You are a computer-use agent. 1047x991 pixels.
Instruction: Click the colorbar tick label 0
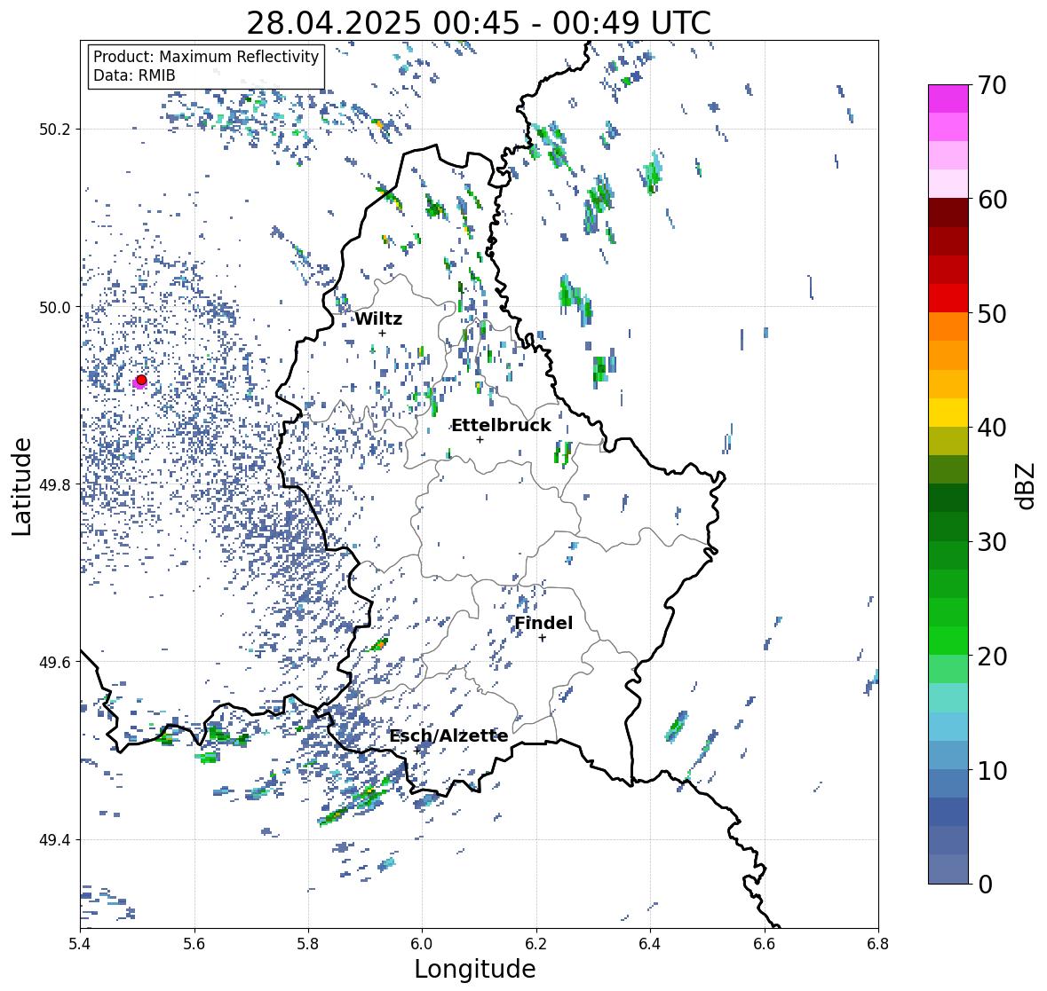tap(985, 885)
